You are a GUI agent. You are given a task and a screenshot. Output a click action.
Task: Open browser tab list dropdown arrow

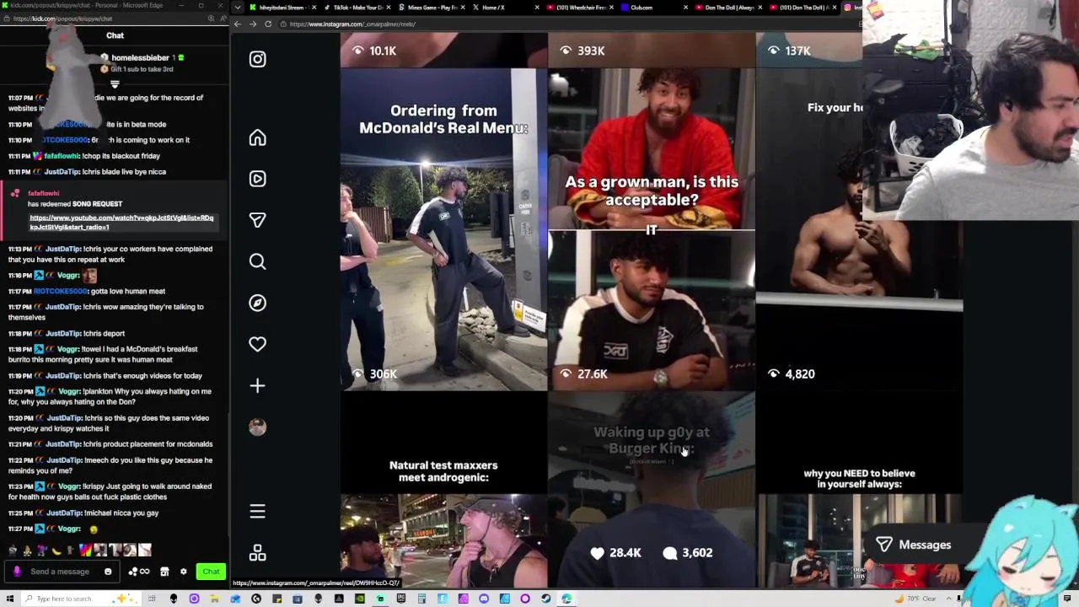(x=238, y=8)
